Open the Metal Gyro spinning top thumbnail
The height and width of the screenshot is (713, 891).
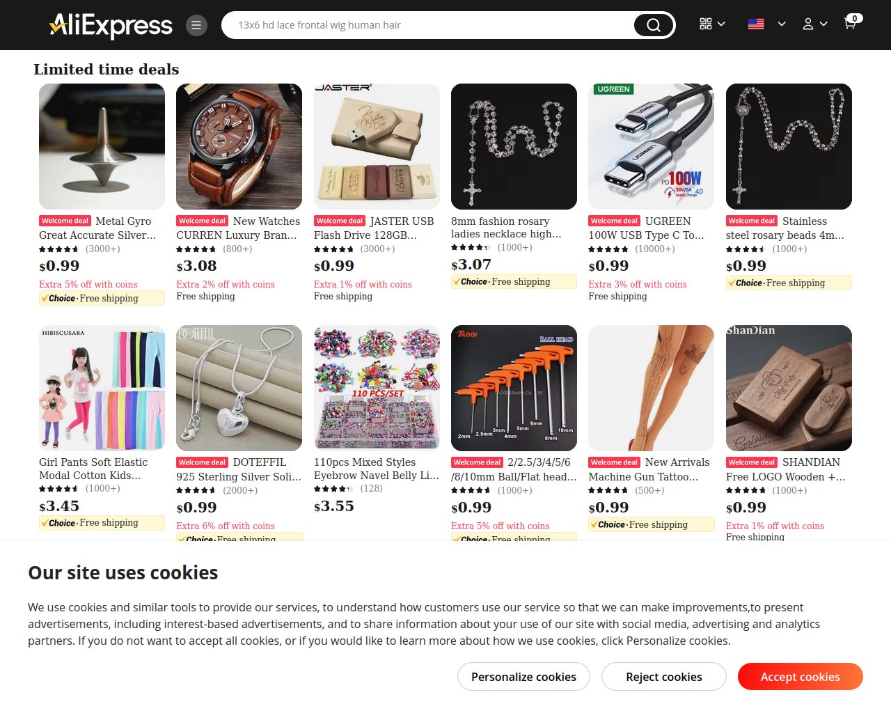[x=102, y=146]
